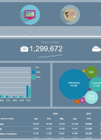Screen dimensions: 101x140
Task: Click the COL axis label
Action: 8,101
